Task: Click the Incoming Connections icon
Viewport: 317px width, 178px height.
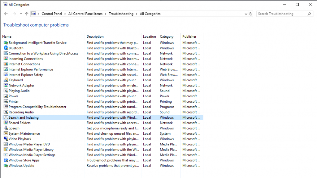Action: pos(6,59)
